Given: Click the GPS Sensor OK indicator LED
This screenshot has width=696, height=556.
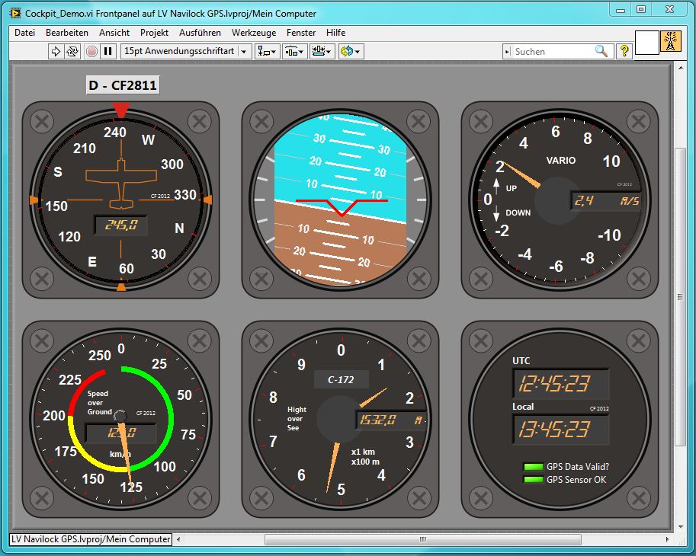Looking at the screenshot, I should coord(532,480).
